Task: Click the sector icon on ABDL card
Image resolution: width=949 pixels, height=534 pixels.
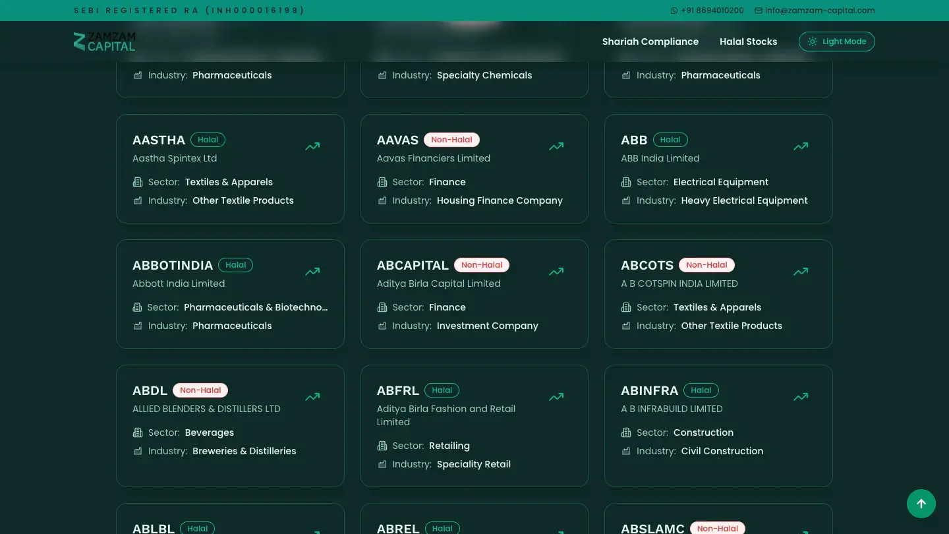Action: point(138,432)
